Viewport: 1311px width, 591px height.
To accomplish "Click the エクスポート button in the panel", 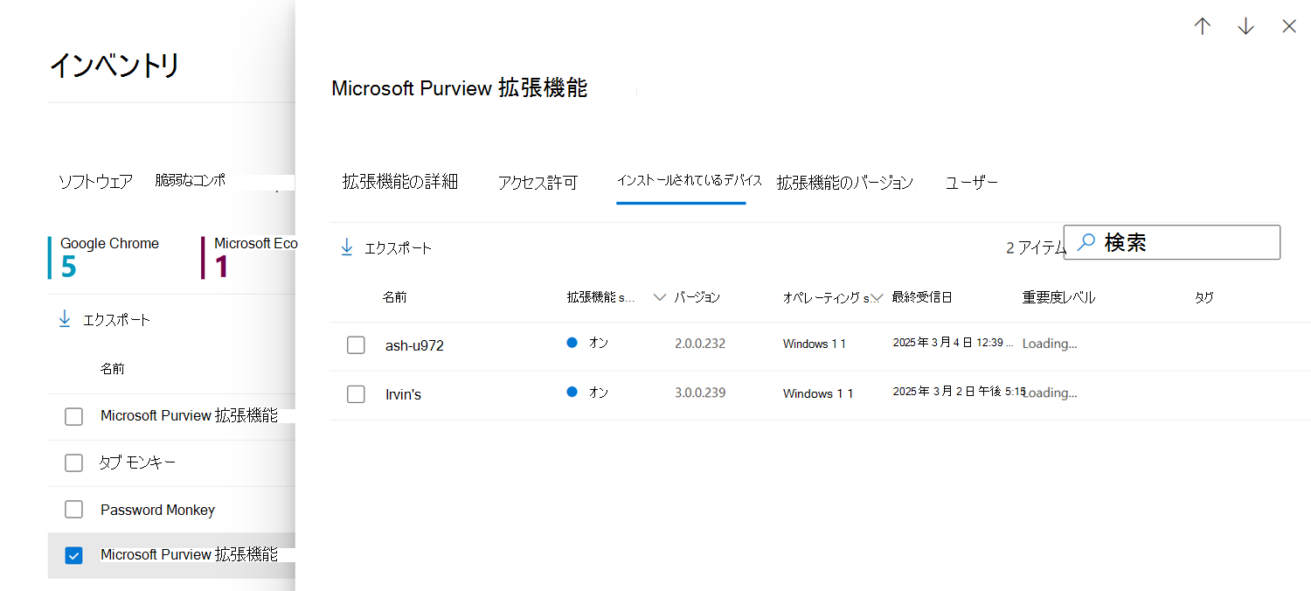I will click(398, 248).
